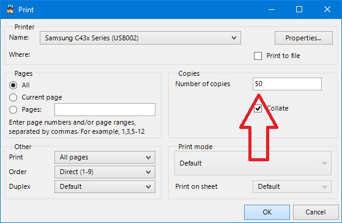
Task: Open the Duplex dropdown
Action: (105, 186)
